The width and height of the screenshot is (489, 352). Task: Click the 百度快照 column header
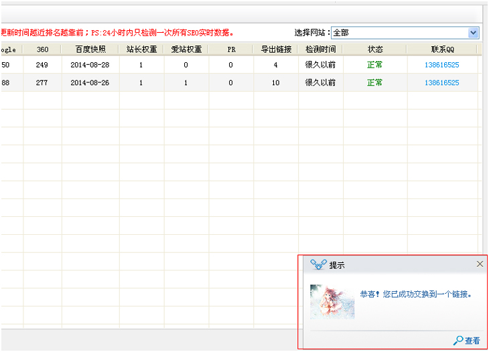[x=90, y=49]
